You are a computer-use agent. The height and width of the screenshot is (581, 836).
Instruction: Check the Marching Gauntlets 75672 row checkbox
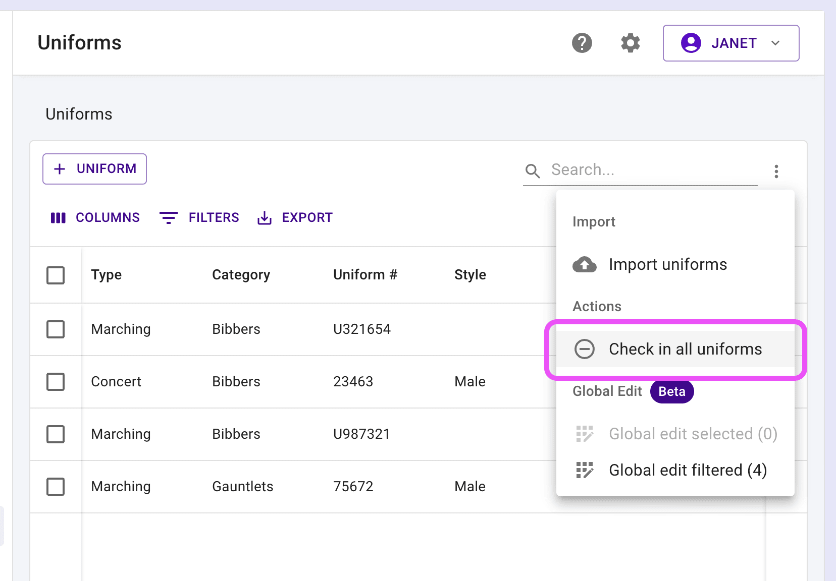56,487
